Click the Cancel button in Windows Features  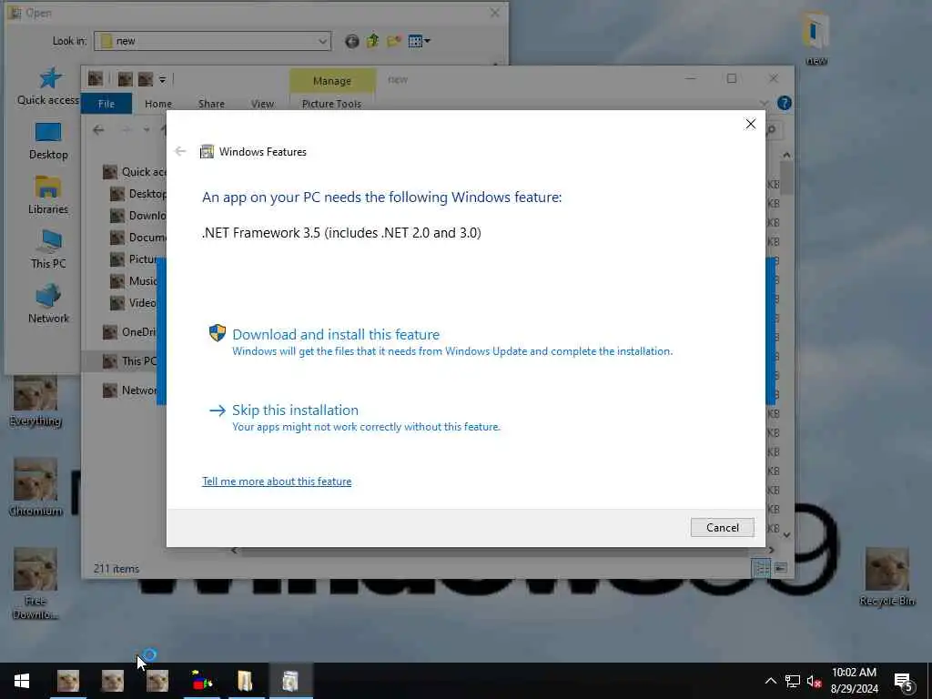click(722, 527)
